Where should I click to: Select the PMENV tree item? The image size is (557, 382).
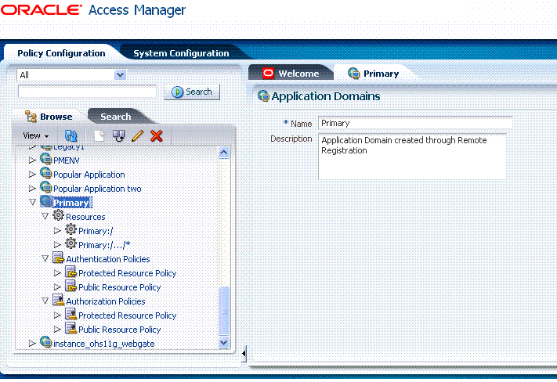tap(67, 160)
